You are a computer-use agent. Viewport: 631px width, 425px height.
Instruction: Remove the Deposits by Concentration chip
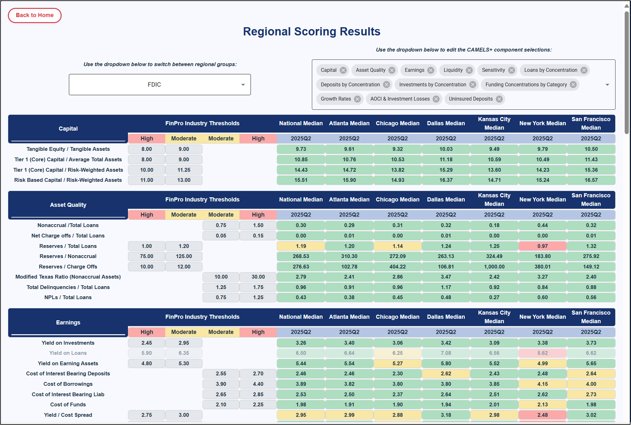[x=386, y=84]
